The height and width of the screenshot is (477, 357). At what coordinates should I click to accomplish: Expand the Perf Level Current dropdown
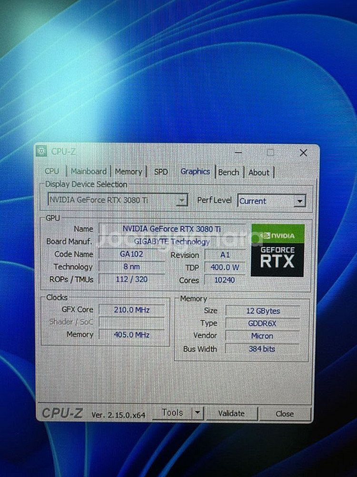coord(271,201)
